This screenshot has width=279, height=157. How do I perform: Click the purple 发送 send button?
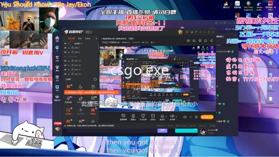[162, 130]
